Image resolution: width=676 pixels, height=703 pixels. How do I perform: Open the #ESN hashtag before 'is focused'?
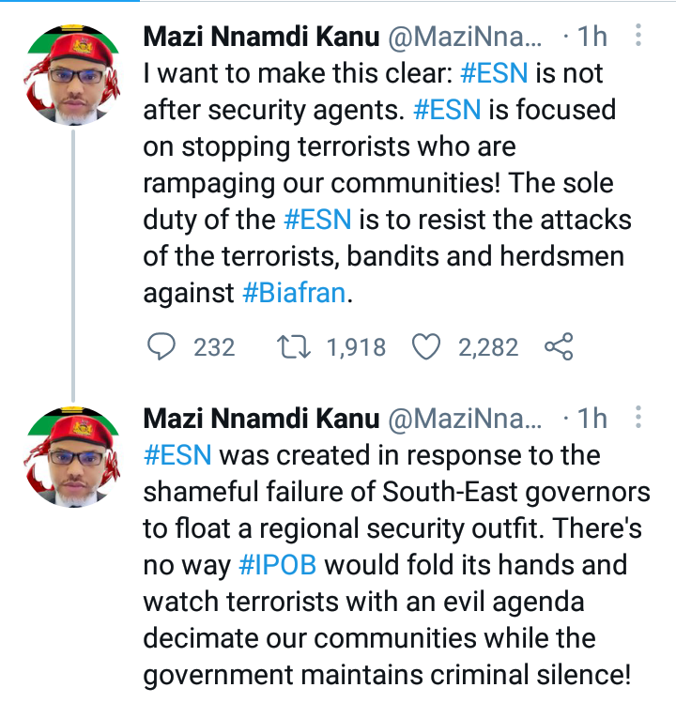tap(447, 110)
